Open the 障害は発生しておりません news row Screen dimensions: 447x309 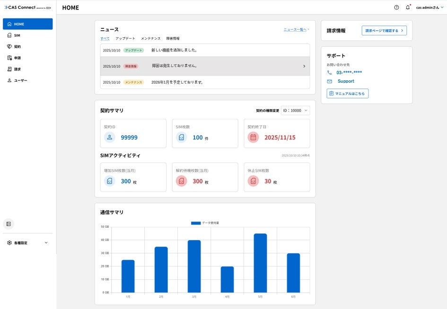(x=205, y=66)
